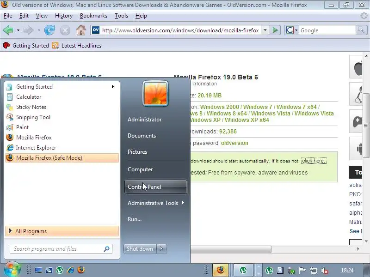This screenshot has width=370, height=277.
Task: Open the Edit menu
Action: (x=24, y=16)
